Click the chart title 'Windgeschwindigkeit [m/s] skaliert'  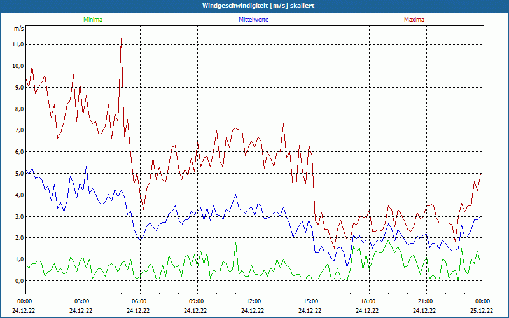point(258,6)
